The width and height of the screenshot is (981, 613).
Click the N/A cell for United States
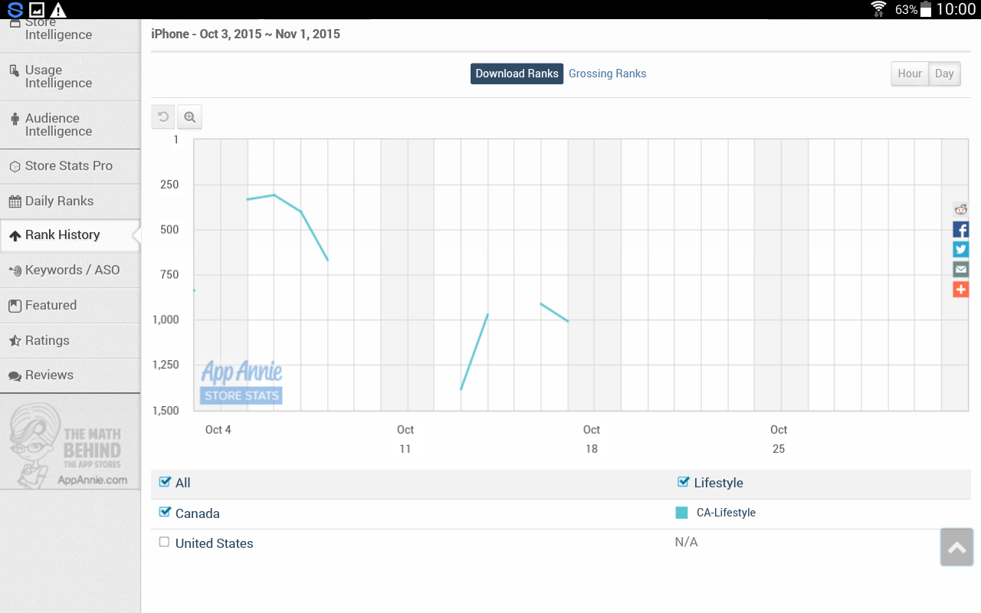(686, 543)
